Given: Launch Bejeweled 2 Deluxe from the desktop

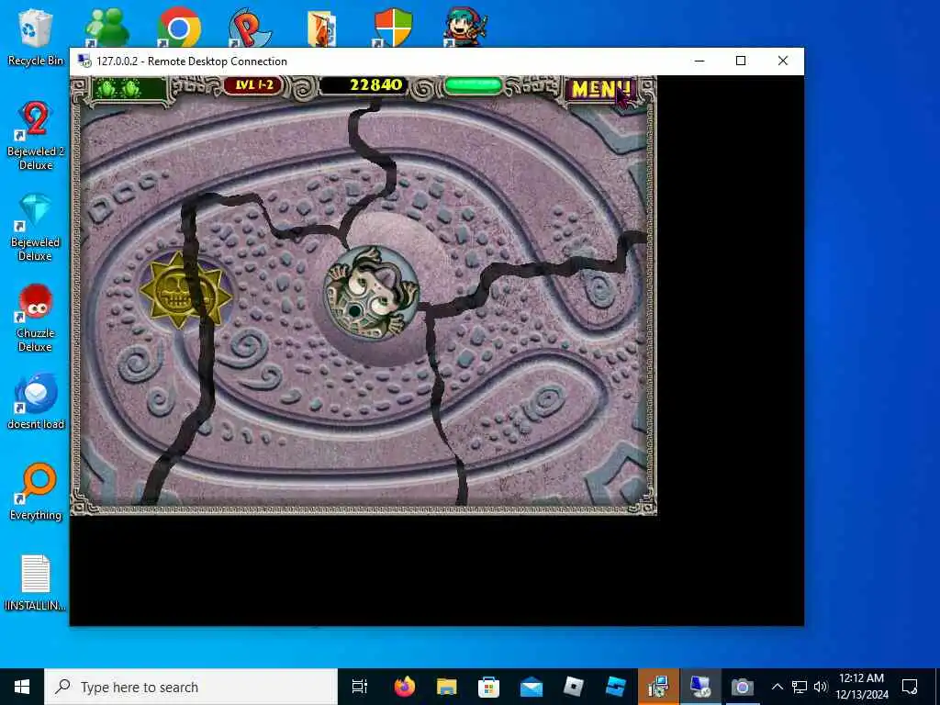Looking at the screenshot, I should click(x=36, y=136).
